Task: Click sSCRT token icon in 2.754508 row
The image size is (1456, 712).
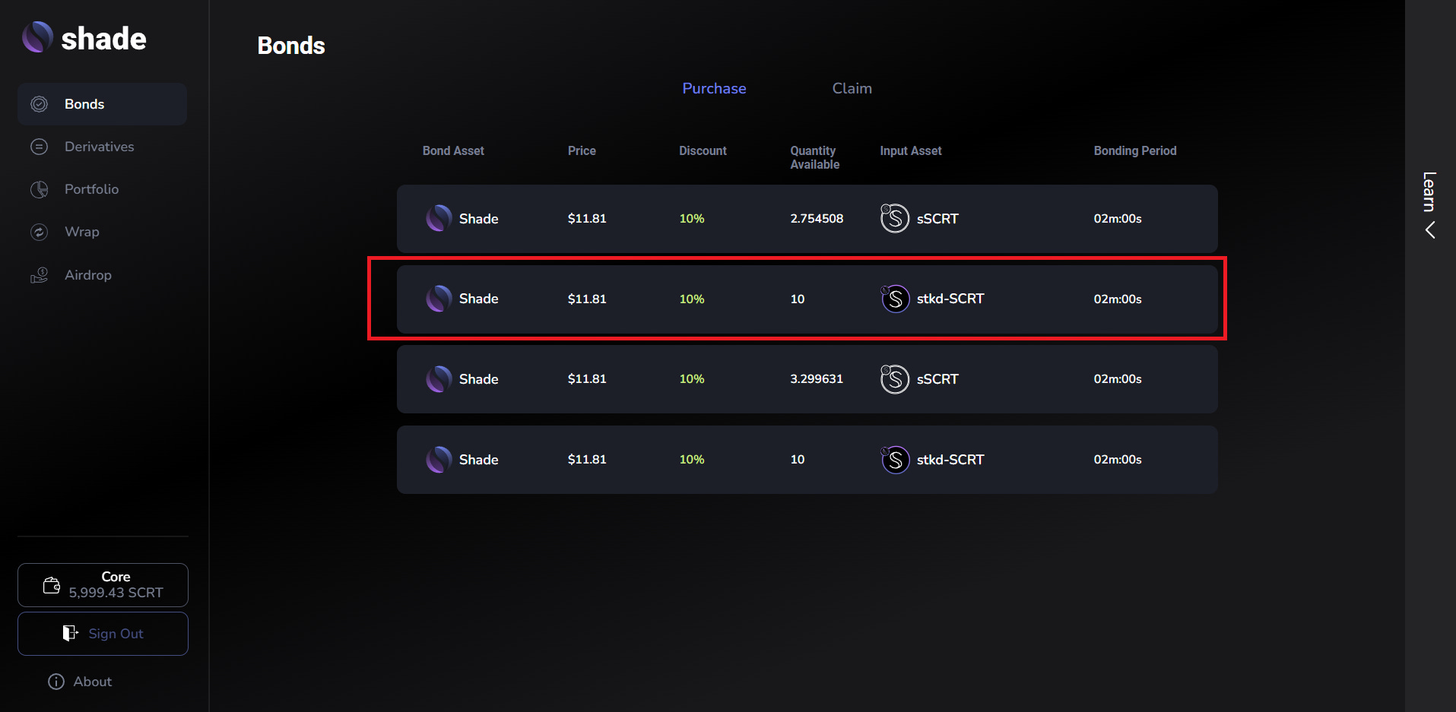Action: (895, 218)
